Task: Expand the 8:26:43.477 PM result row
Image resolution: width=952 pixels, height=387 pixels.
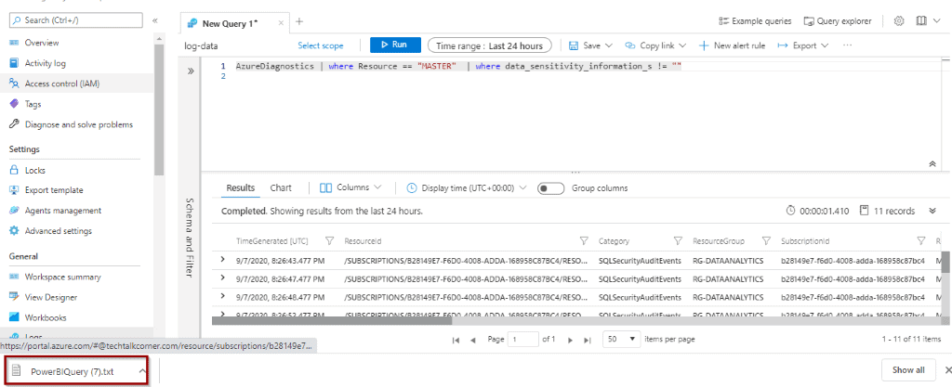Action: tap(223, 260)
